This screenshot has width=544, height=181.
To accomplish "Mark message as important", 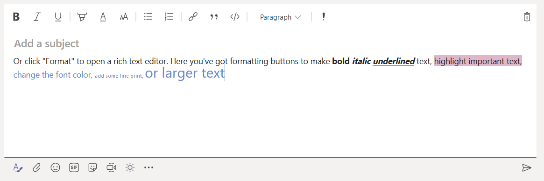I will click(x=323, y=17).
